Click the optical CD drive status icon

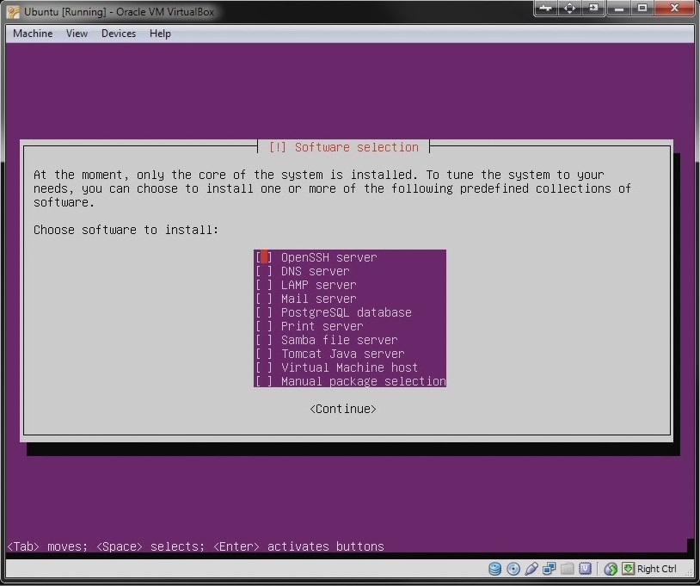pyautogui.click(x=513, y=569)
